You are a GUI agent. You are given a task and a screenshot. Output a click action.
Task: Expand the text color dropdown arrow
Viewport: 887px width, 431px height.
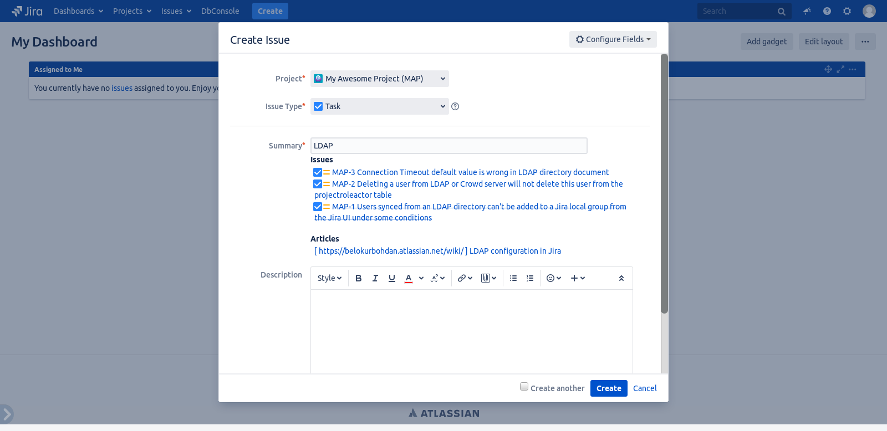click(421, 278)
